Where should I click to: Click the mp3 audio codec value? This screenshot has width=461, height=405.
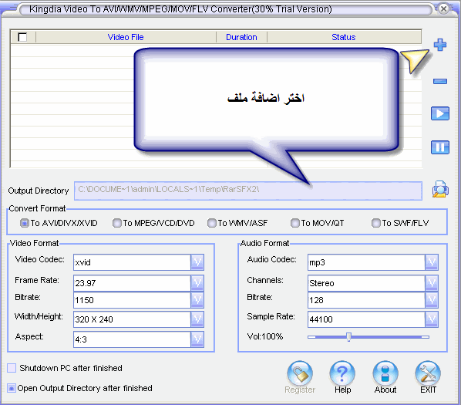point(317,262)
